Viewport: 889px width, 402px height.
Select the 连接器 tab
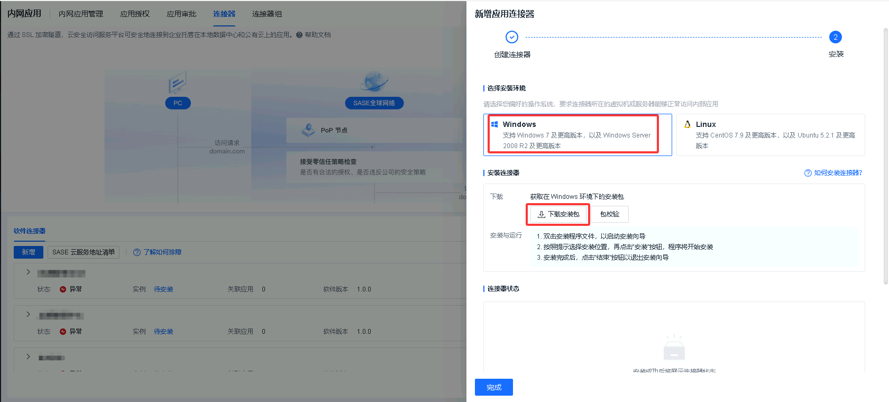224,14
